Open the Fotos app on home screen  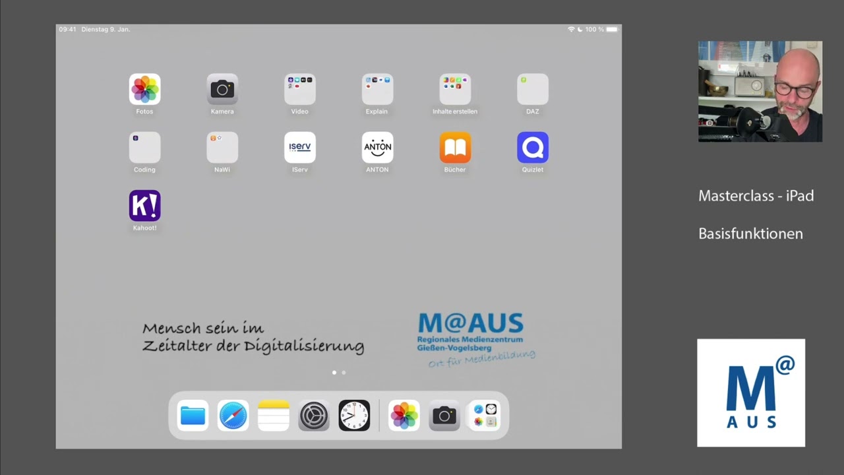144,89
